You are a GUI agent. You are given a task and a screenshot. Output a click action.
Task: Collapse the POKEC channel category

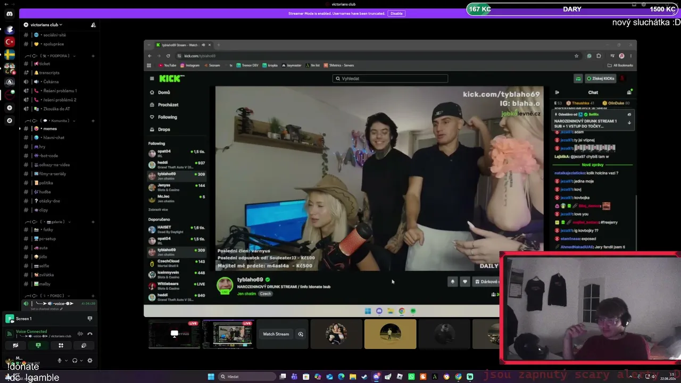coord(47,296)
